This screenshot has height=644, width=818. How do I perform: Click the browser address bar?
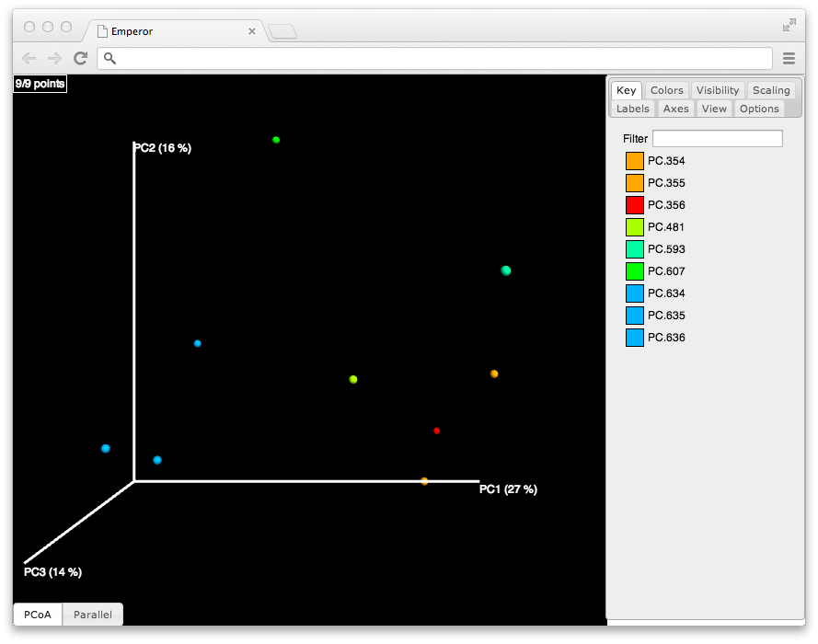[434, 58]
